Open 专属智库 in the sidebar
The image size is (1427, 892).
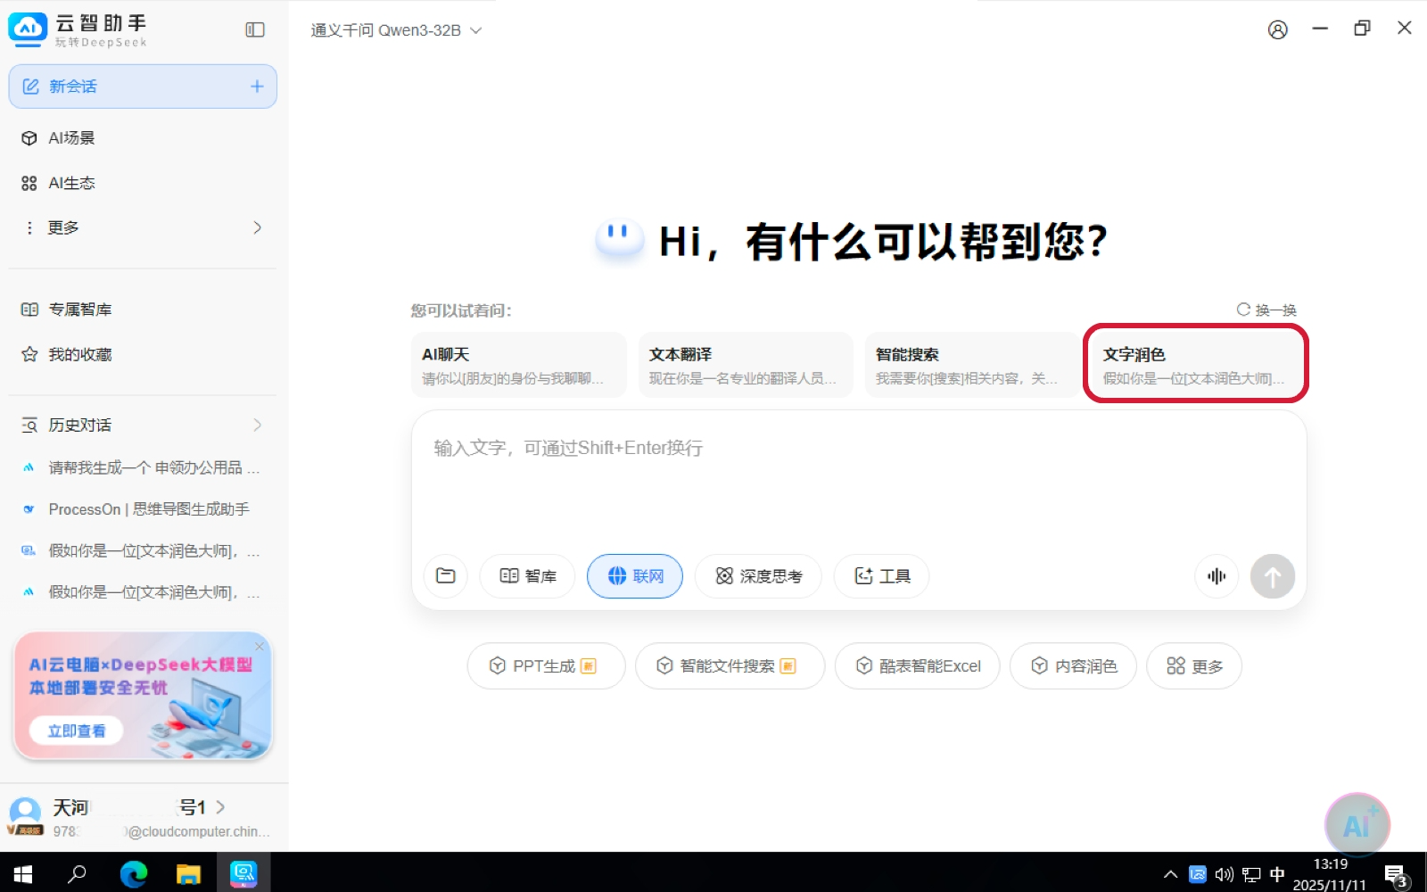pyautogui.click(x=143, y=310)
